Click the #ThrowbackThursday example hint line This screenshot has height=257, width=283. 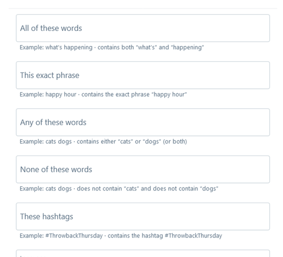(121, 236)
